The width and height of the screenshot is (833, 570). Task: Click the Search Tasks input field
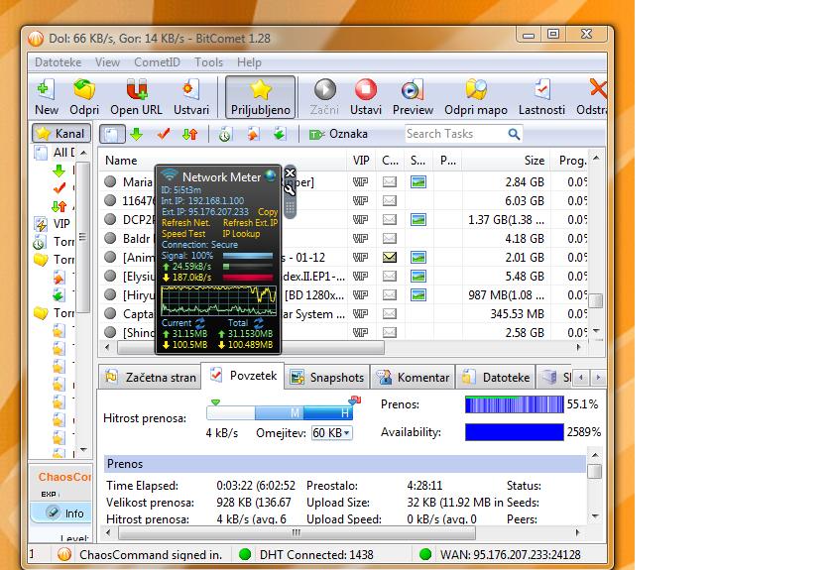[454, 134]
